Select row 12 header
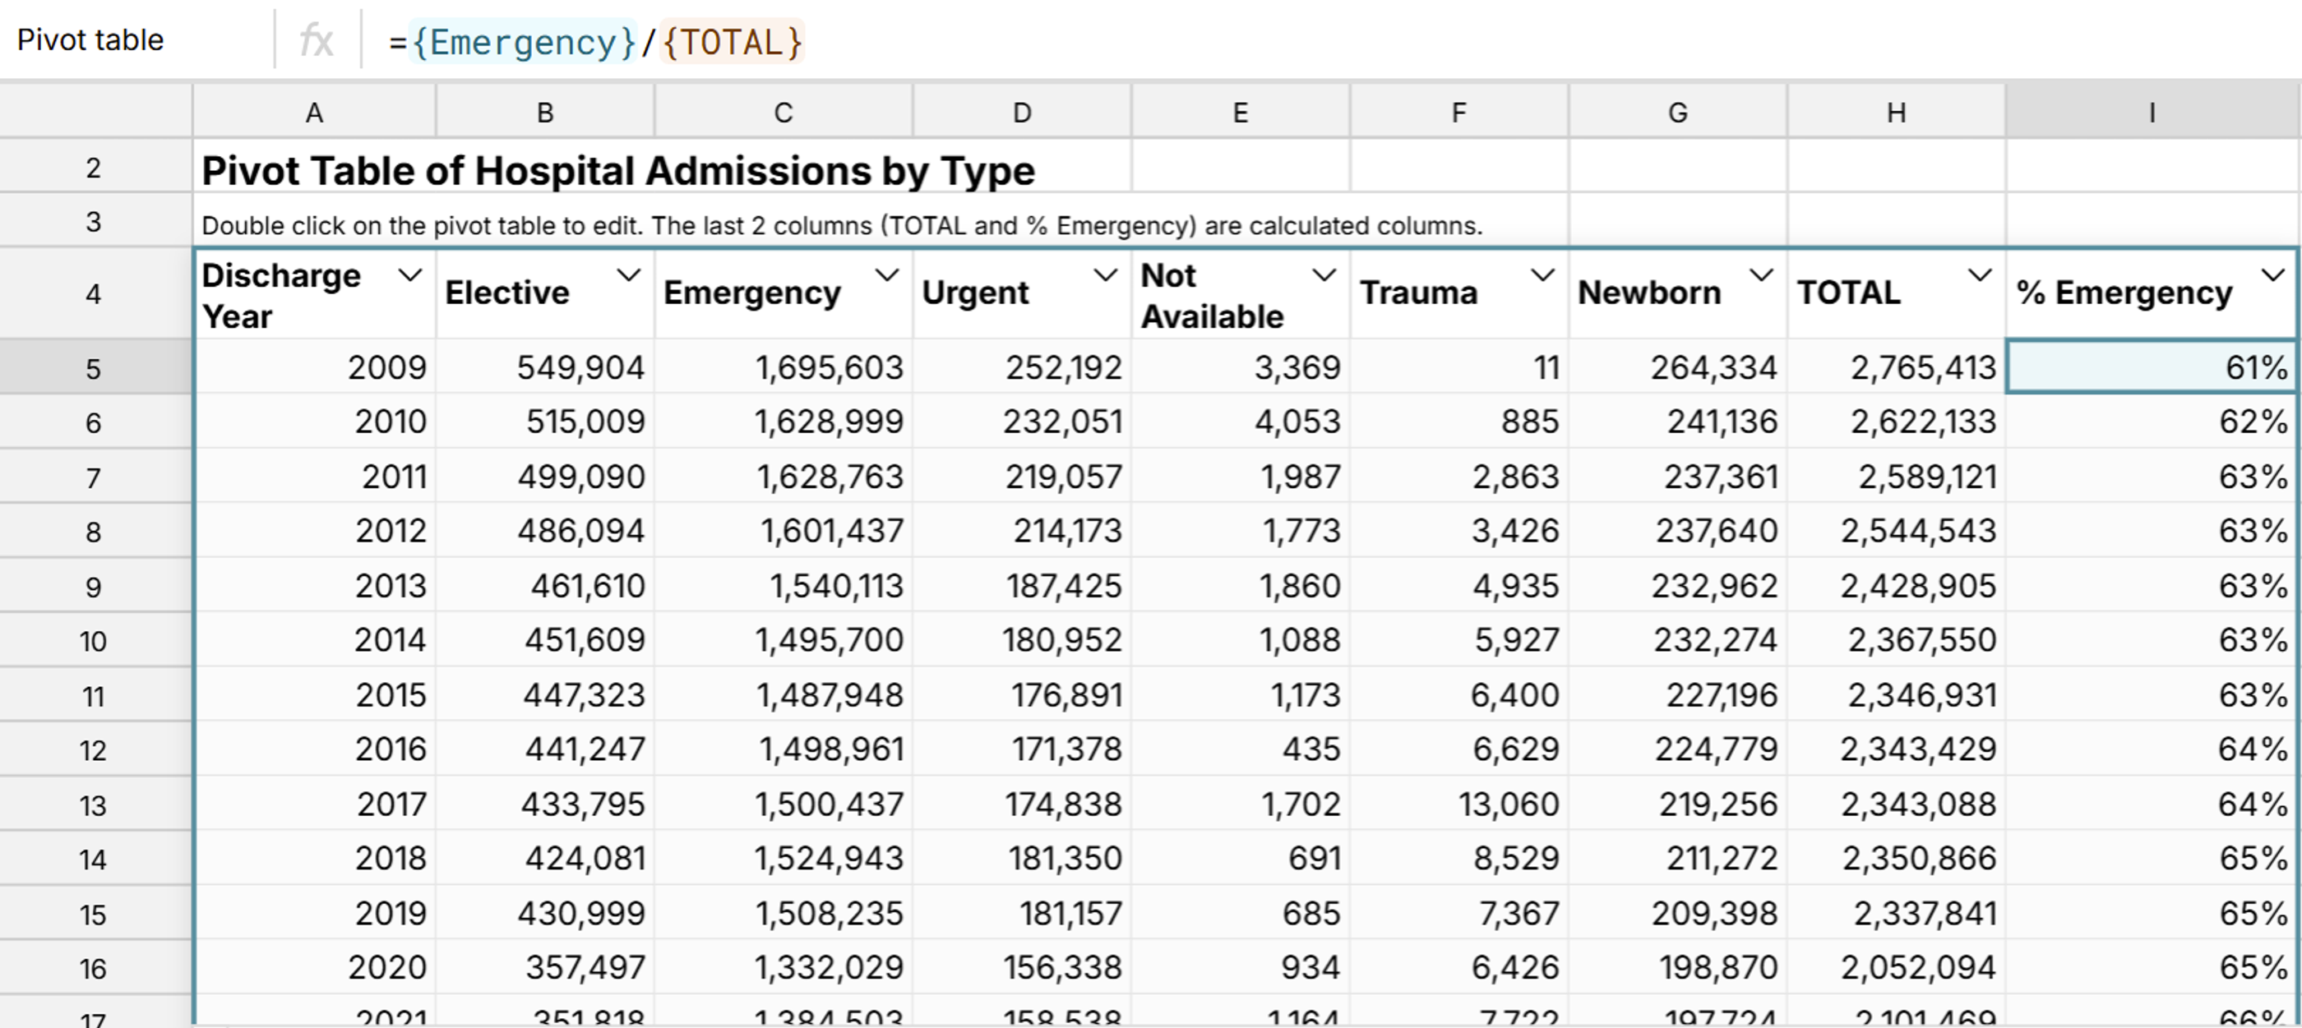This screenshot has height=1028, width=2302. pos(95,749)
